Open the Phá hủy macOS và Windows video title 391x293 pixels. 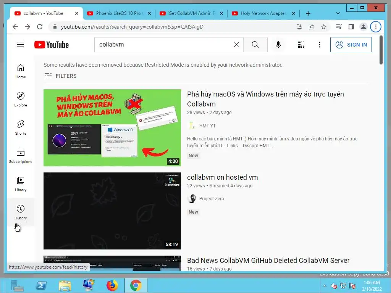[x=266, y=99]
